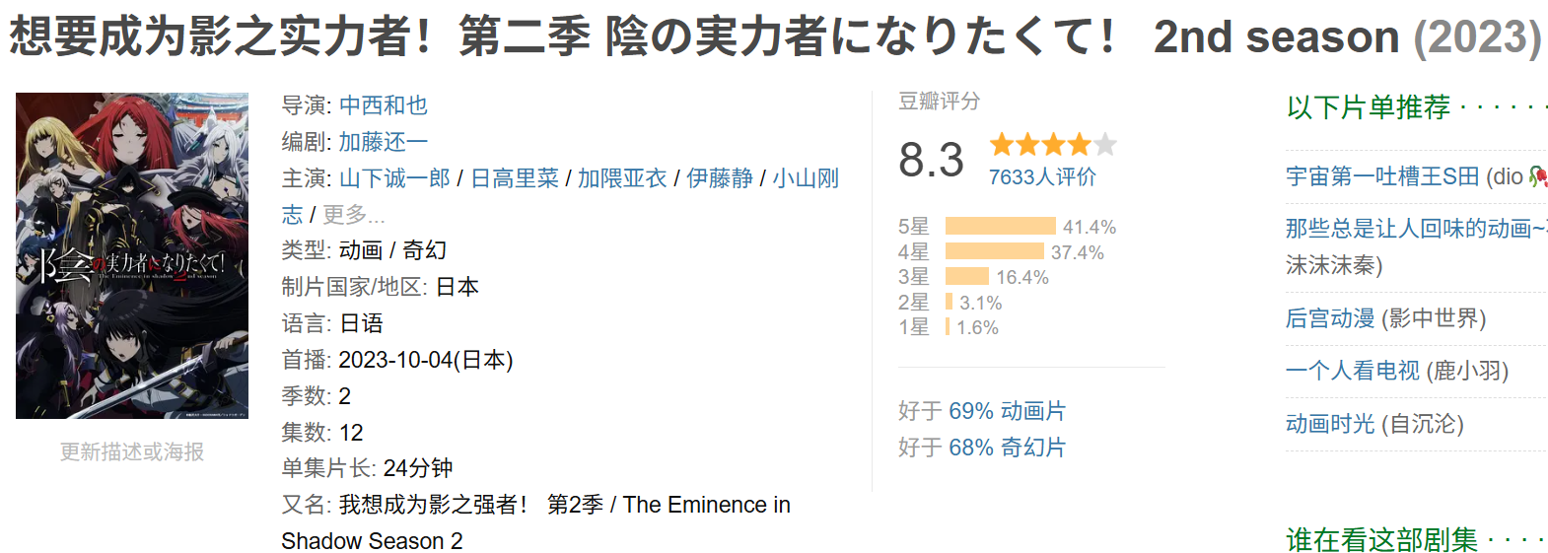The height and width of the screenshot is (553, 1548).
Task: Click cast member 加隈亚衣
Action: pos(622,178)
